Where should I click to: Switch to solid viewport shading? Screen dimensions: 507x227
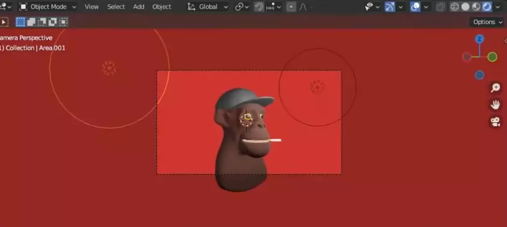point(466,7)
